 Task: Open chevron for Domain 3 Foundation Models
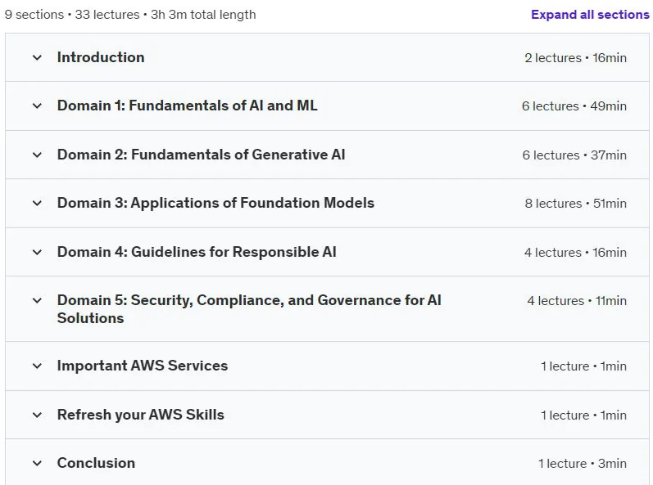click(x=37, y=203)
